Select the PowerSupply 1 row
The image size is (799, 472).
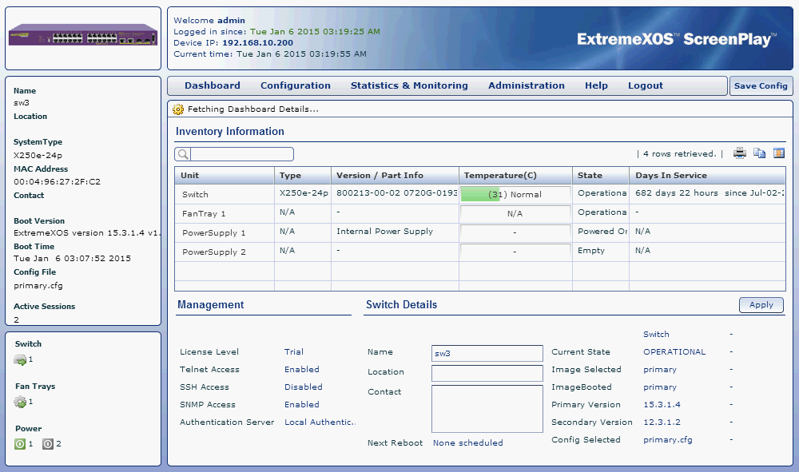click(x=479, y=232)
